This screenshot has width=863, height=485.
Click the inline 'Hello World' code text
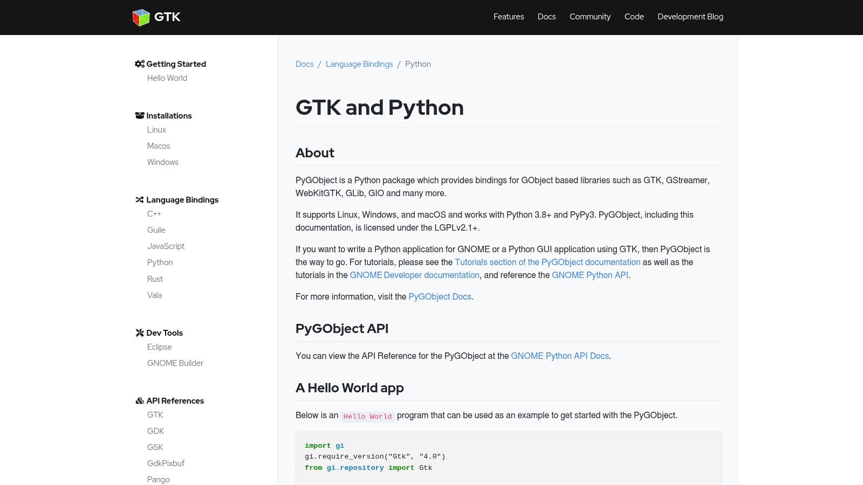(368, 416)
